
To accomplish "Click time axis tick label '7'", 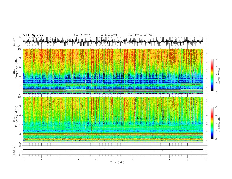I will pos(151,159).
